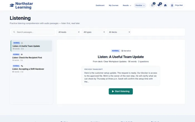Click the 14 words · 1 Q text
Viewport: 195px width, 122px height.
pyautogui.click(x=17, y=60)
